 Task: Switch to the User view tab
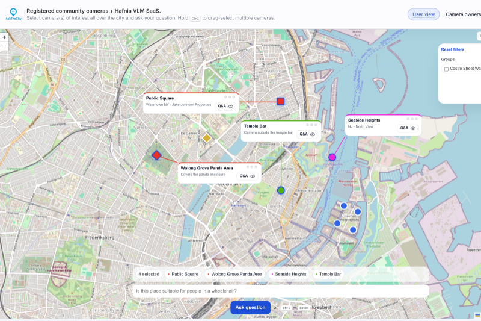[x=424, y=14]
